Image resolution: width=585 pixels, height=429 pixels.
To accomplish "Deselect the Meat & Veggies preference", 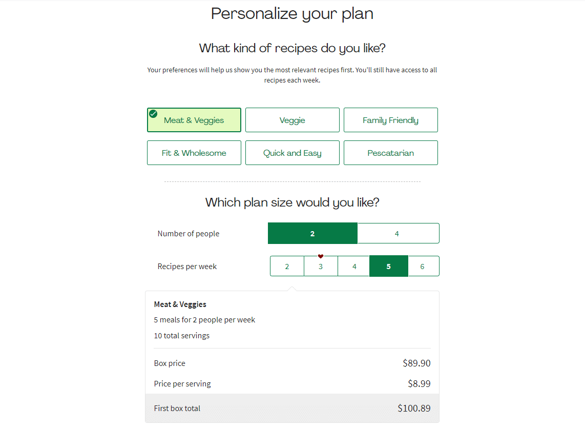I will click(x=194, y=120).
